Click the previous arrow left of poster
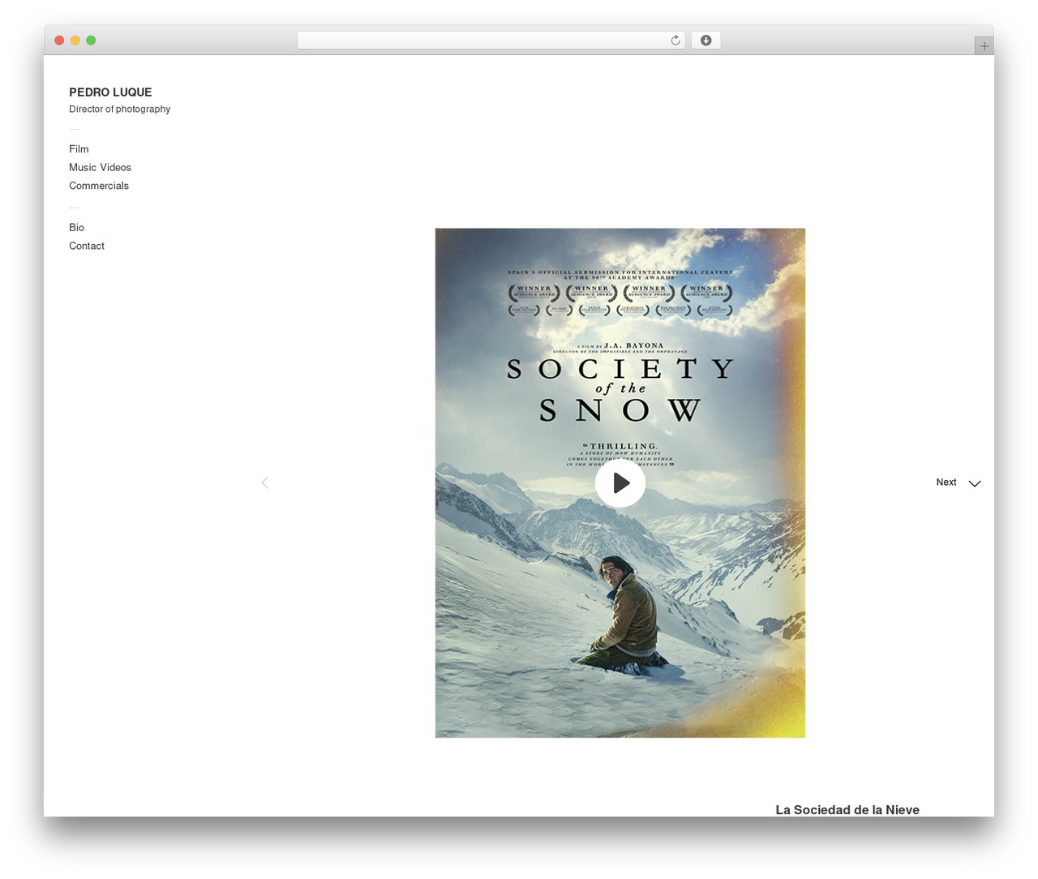1038x879 pixels. [x=264, y=482]
